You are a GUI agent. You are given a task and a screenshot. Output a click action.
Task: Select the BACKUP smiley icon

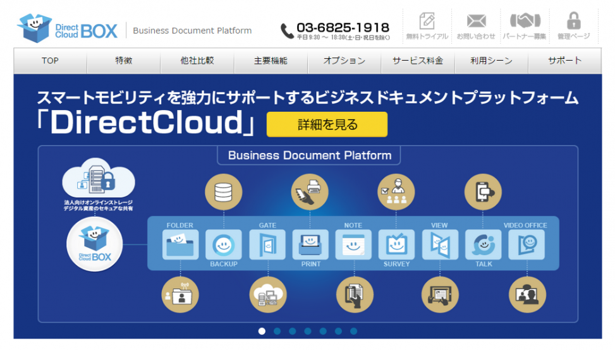pyautogui.click(x=224, y=244)
